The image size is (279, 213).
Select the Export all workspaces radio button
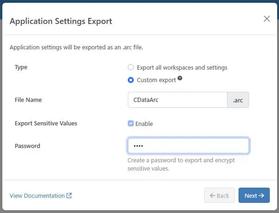[x=131, y=67]
